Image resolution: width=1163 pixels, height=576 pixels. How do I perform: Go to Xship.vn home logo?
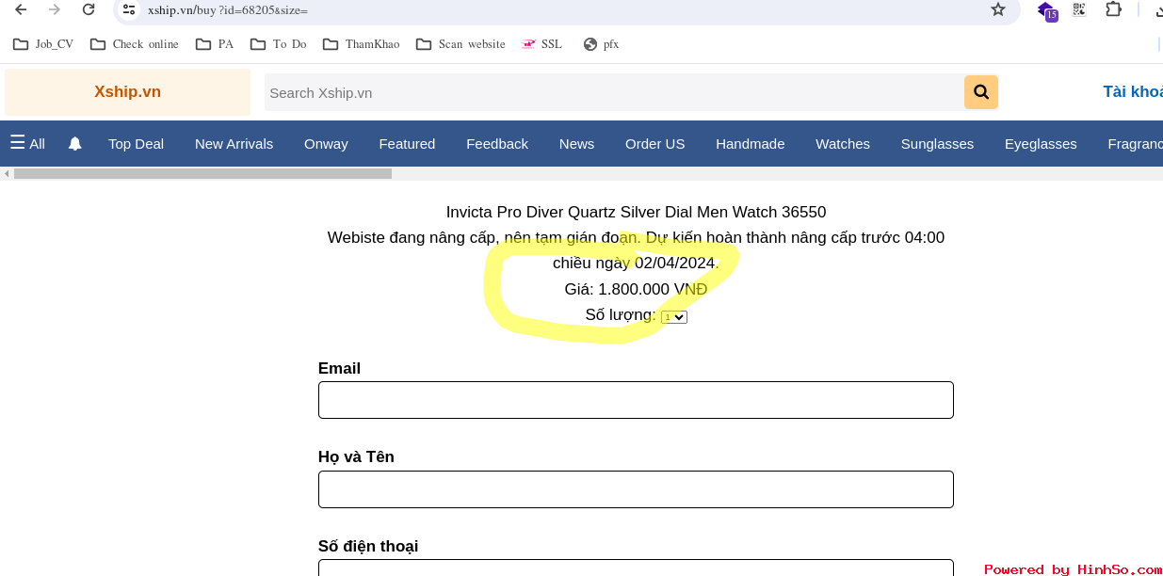(x=127, y=92)
